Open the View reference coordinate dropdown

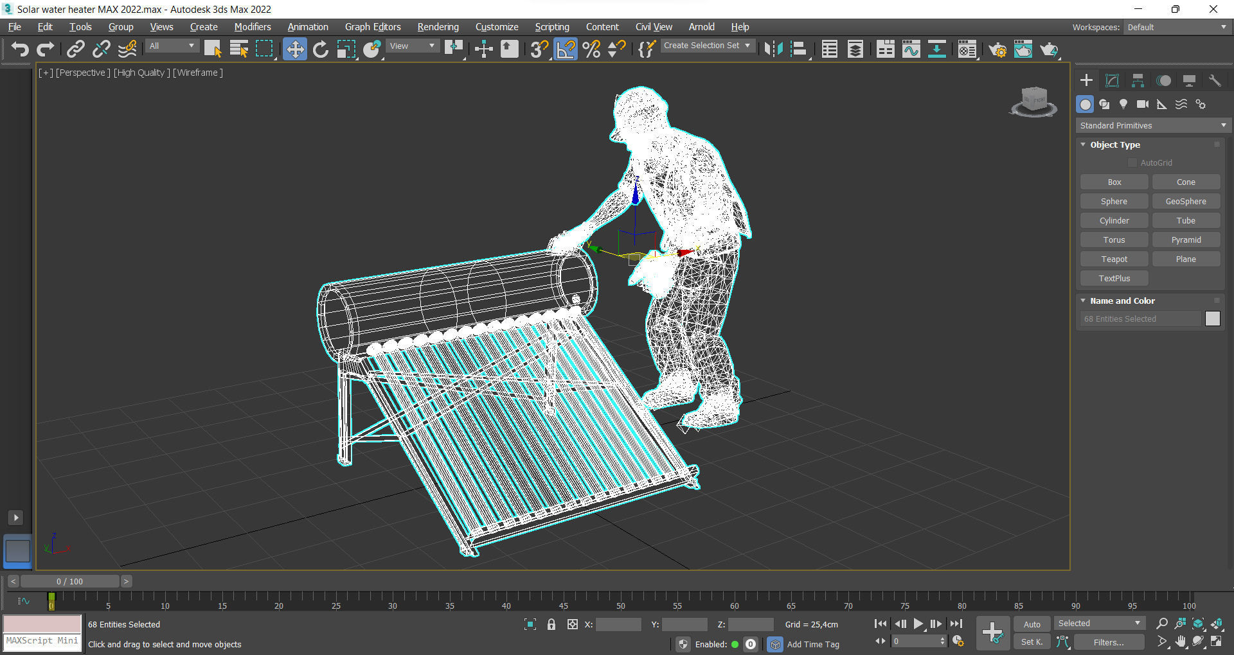413,46
